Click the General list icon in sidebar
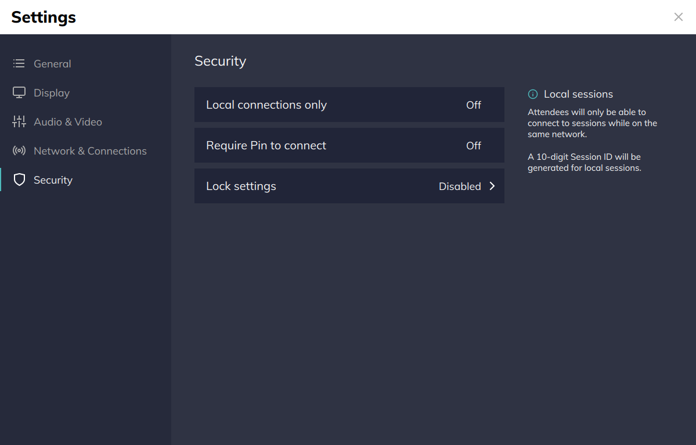The height and width of the screenshot is (445, 696). [x=19, y=63]
